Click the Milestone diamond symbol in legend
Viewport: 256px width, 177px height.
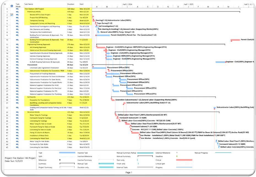pyautogui.click(x=60, y=160)
